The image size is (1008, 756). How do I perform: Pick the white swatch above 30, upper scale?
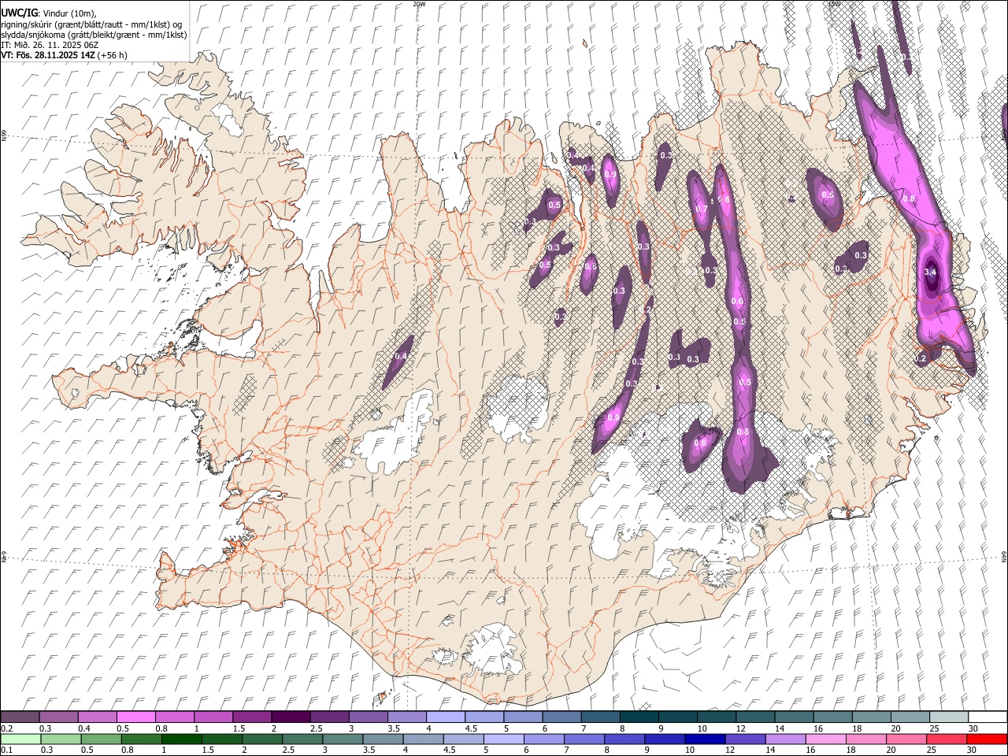(988, 717)
